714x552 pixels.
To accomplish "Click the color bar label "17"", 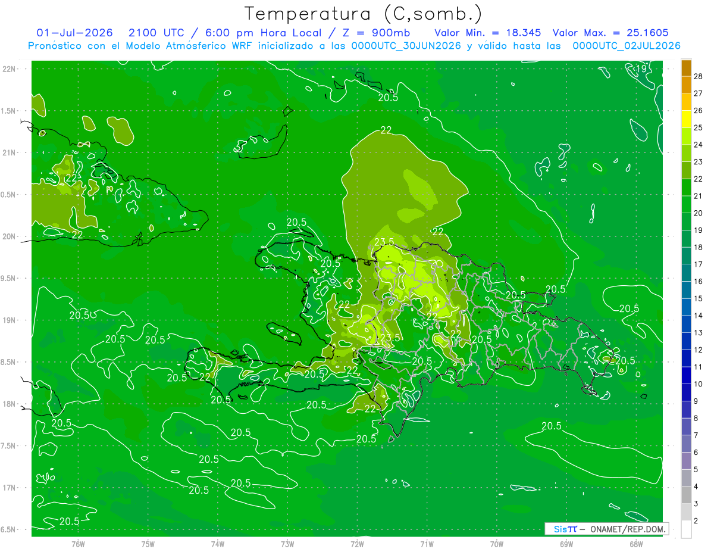I will click(x=699, y=264).
